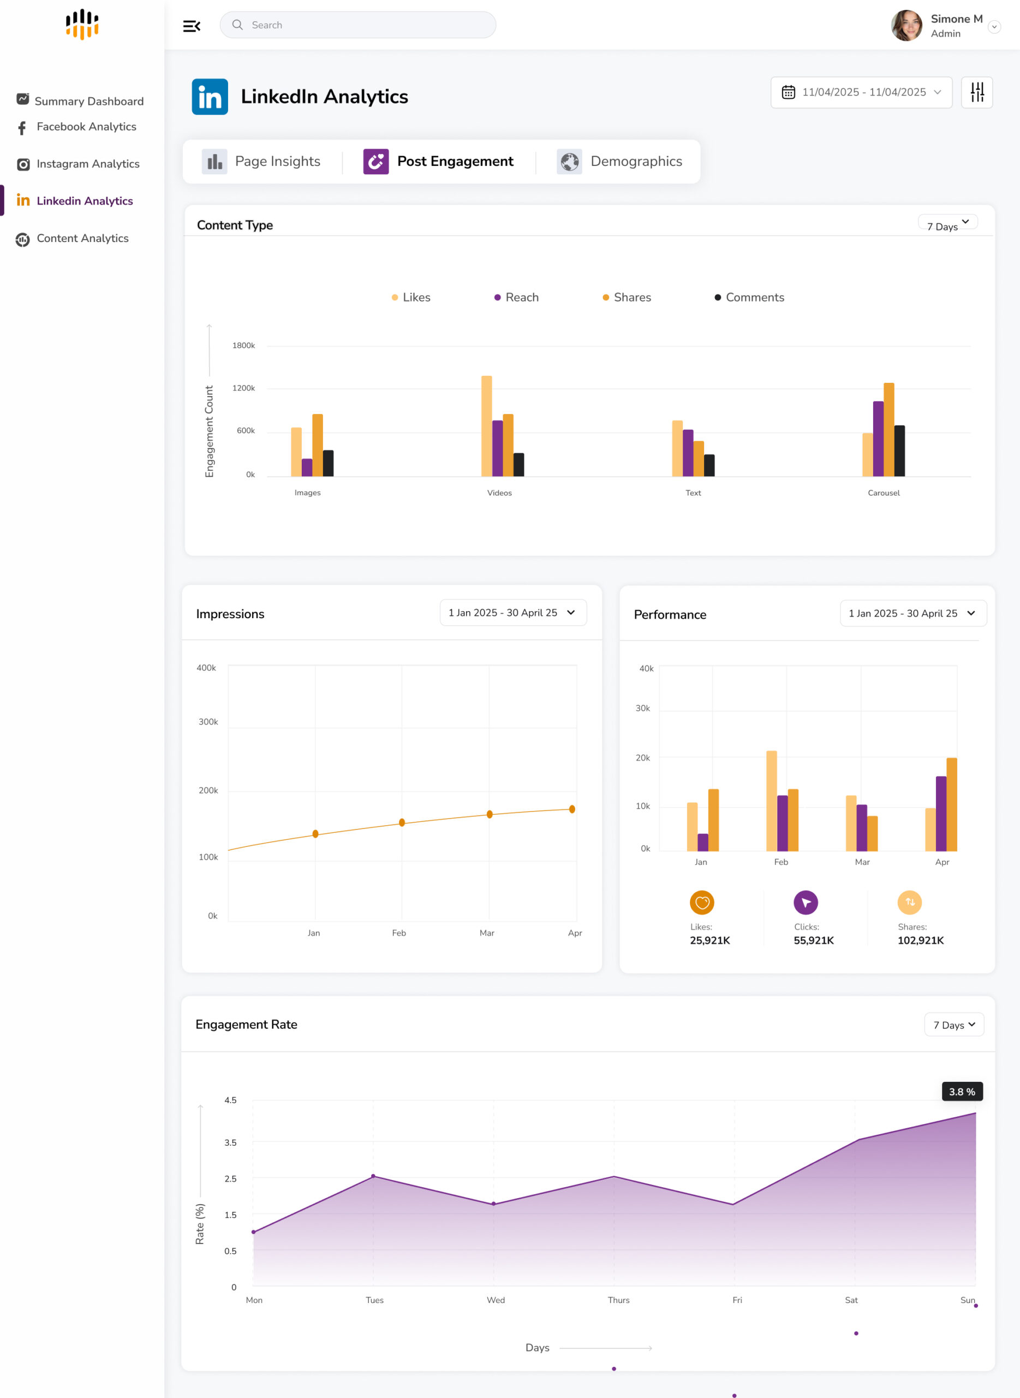Open the 11/04/2025 date range dropdown

(861, 92)
